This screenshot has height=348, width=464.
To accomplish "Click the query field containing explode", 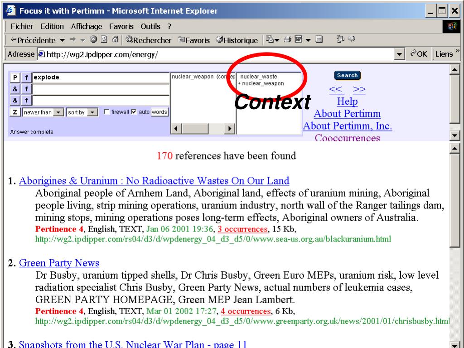I will pyautogui.click(x=101, y=77).
